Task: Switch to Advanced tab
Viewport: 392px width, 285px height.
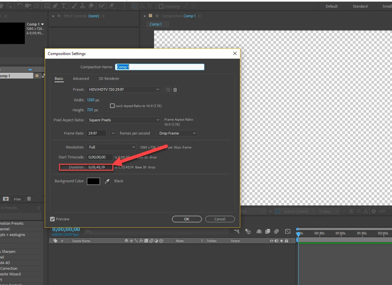Action: point(81,79)
